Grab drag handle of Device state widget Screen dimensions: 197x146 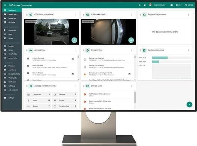coord(83,86)
